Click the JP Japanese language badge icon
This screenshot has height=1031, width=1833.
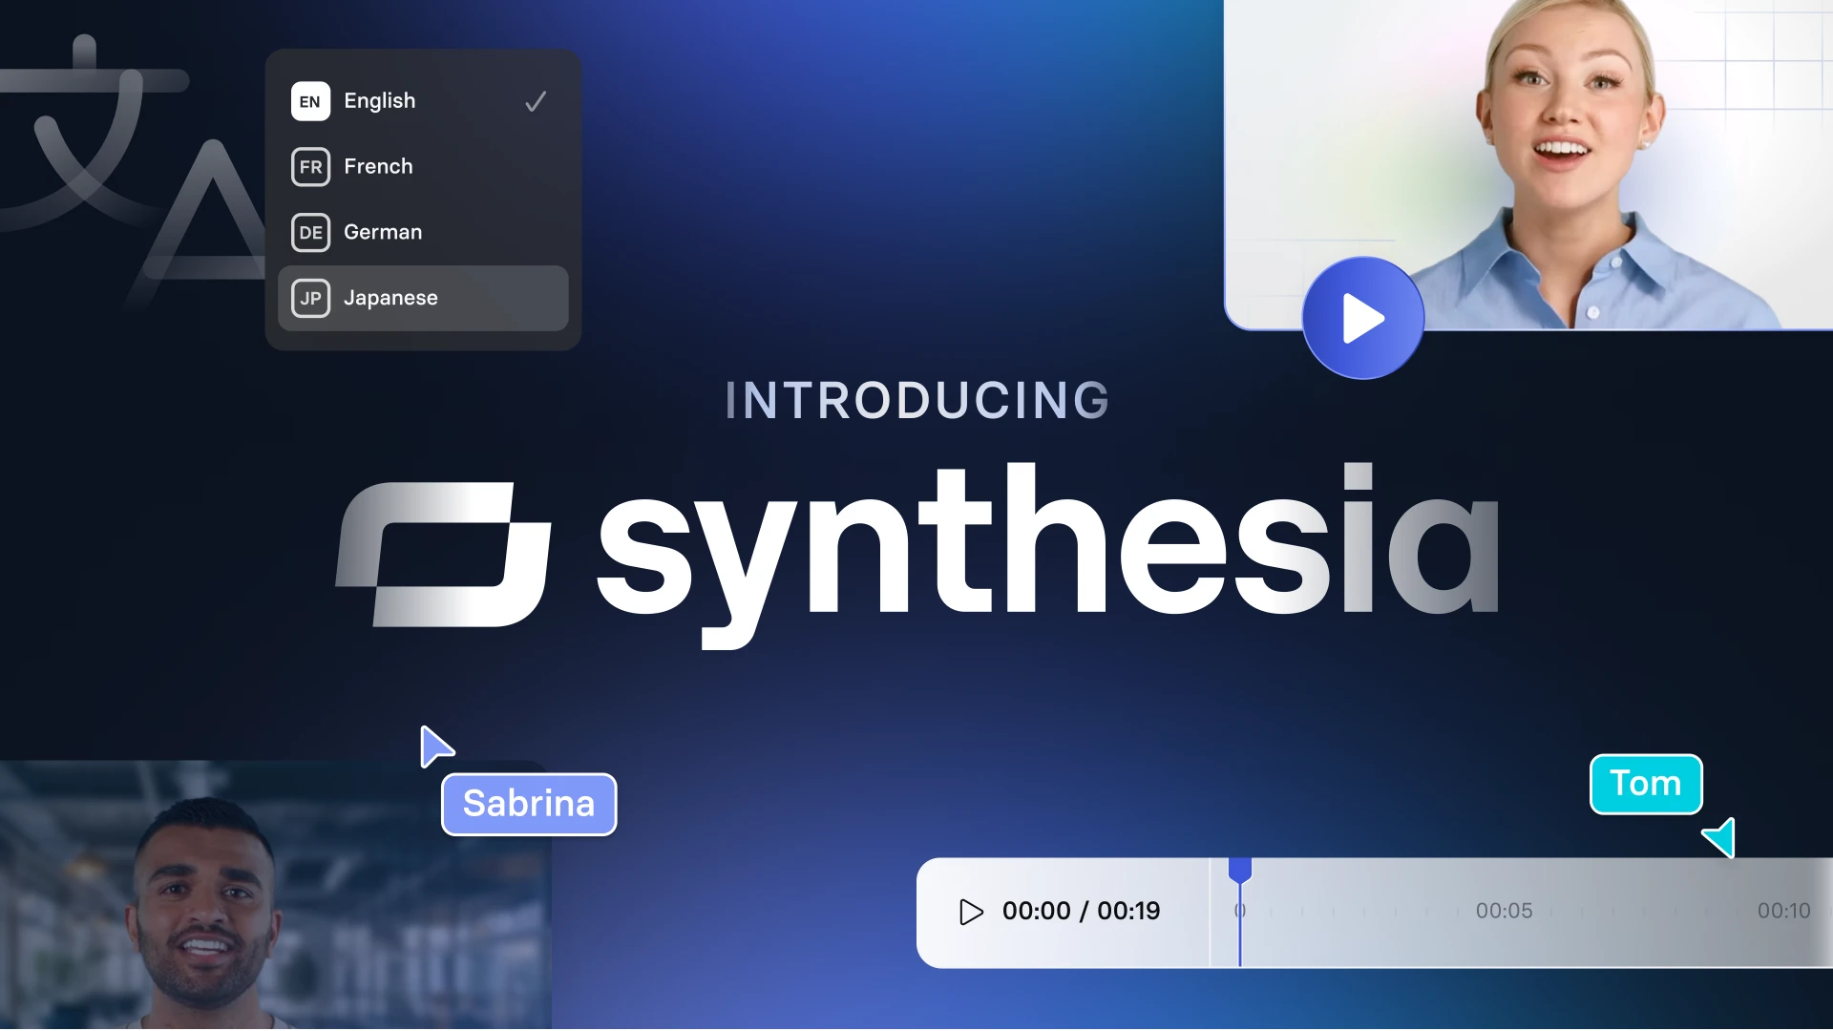(309, 297)
